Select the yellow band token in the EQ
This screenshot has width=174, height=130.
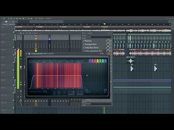98,61
